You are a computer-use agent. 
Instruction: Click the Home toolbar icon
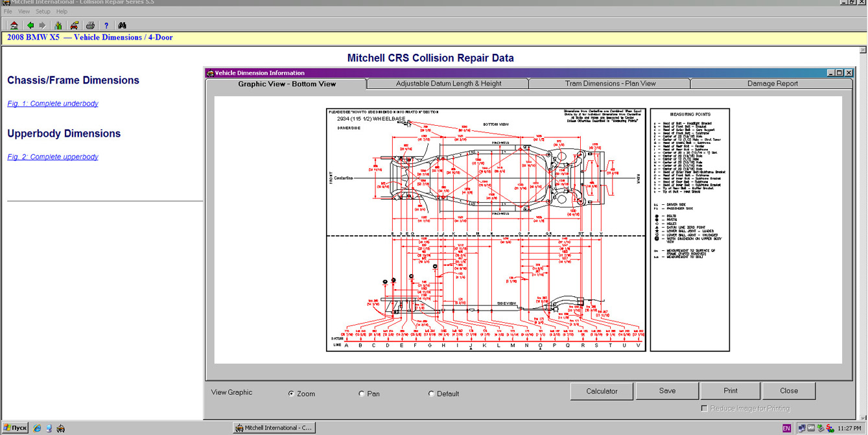(14, 25)
